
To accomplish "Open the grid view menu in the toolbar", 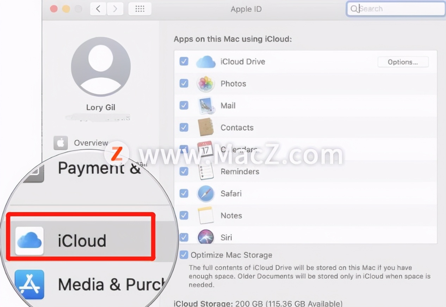I will pyautogui.click(x=140, y=9).
